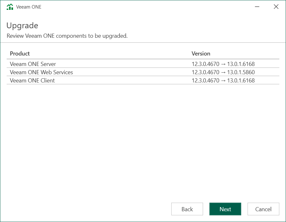Click the 13.0.1.5860 Web Services version

point(241,72)
